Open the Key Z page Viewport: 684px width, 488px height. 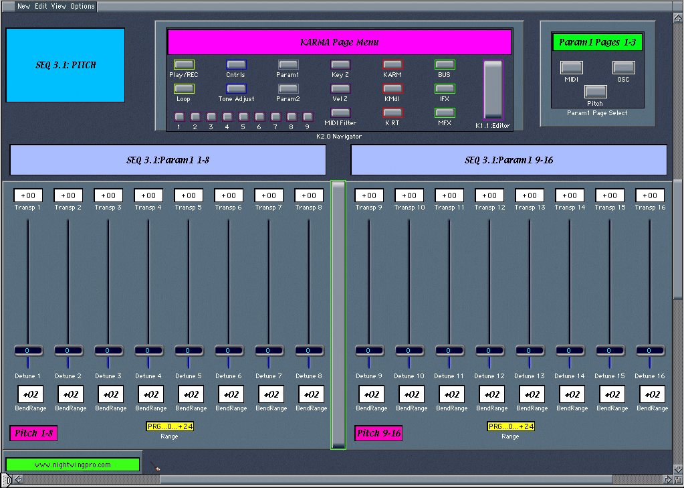[x=340, y=65]
